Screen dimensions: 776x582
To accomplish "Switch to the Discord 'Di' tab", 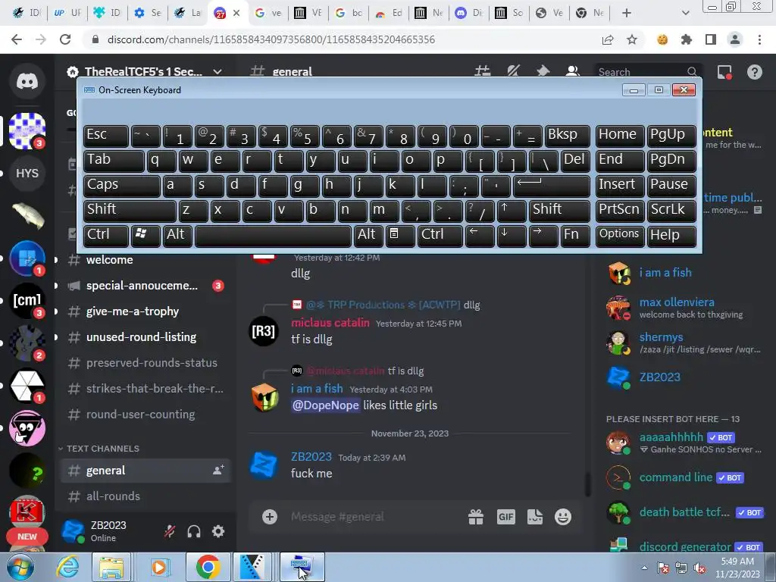I will point(469,13).
